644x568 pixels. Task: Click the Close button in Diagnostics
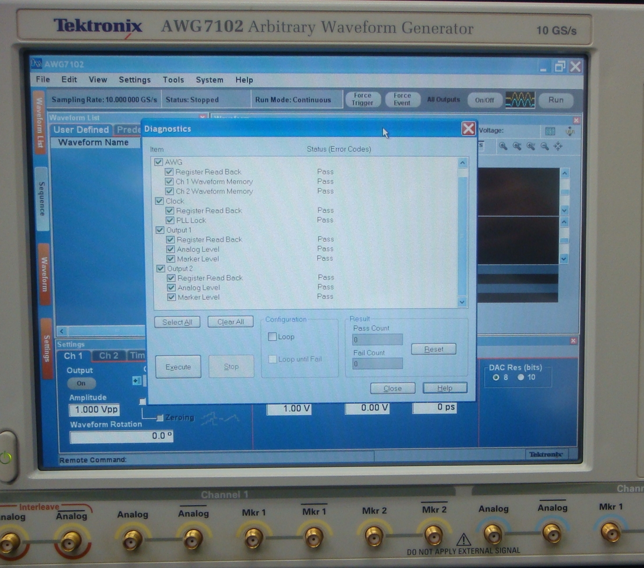pos(393,388)
